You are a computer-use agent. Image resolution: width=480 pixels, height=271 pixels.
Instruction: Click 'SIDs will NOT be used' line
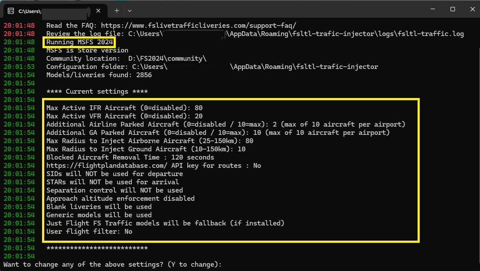pyautogui.click(x=114, y=174)
